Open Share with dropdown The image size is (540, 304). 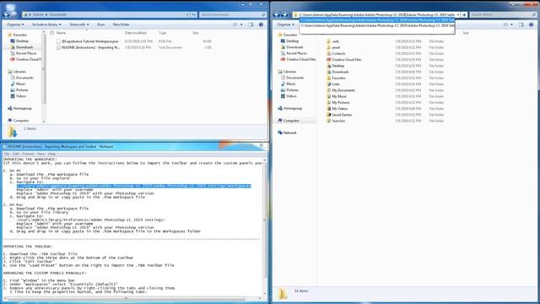coord(78,24)
